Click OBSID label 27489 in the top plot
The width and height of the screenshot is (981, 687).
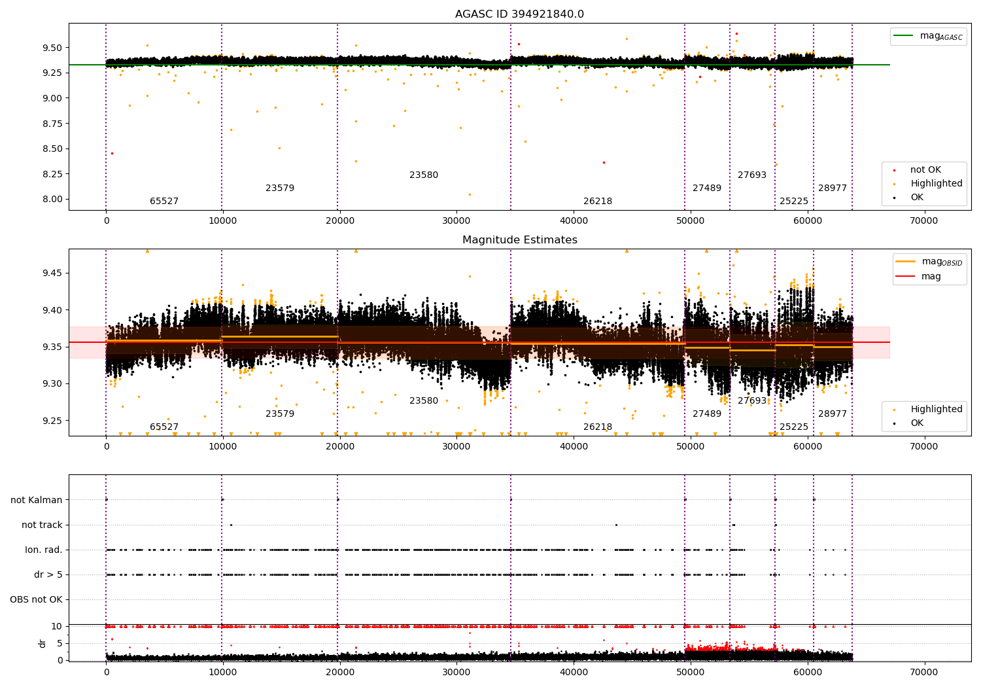tap(707, 188)
